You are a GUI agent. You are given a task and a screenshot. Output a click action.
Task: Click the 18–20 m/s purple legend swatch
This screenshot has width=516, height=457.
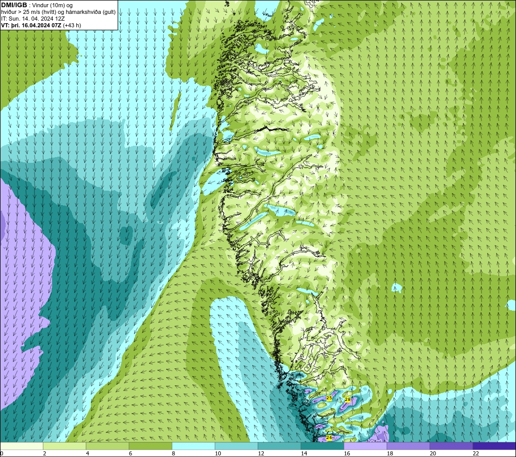(x=408, y=446)
